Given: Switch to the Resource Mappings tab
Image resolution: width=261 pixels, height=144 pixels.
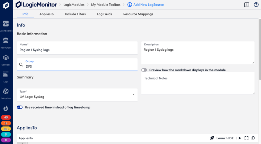Looking at the screenshot, I should point(138,14).
